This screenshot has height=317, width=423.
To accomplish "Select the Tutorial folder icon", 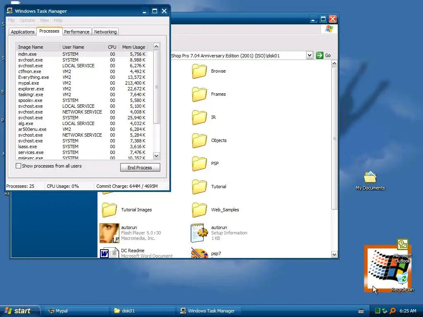I will coord(200,187).
